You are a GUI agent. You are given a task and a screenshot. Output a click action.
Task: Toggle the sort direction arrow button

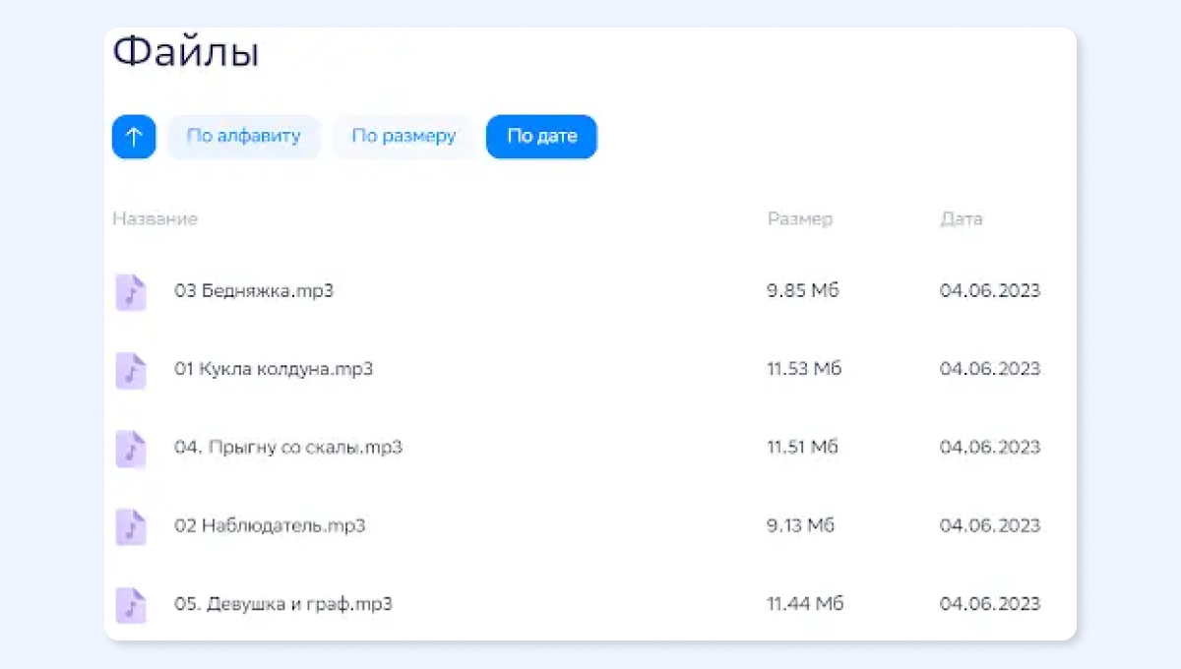(x=134, y=137)
